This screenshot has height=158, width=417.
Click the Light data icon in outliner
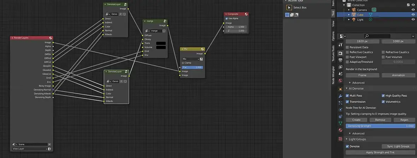click(x=370, y=20)
